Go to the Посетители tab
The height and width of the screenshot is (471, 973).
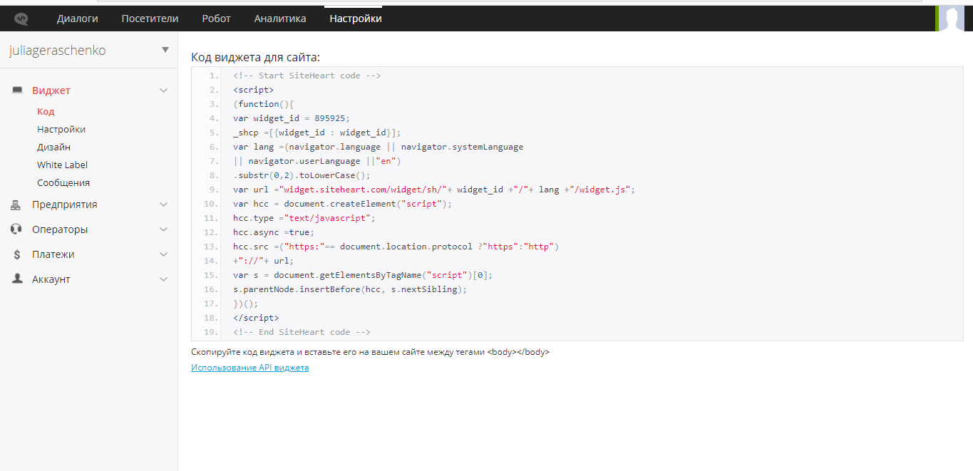tap(150, 19)
